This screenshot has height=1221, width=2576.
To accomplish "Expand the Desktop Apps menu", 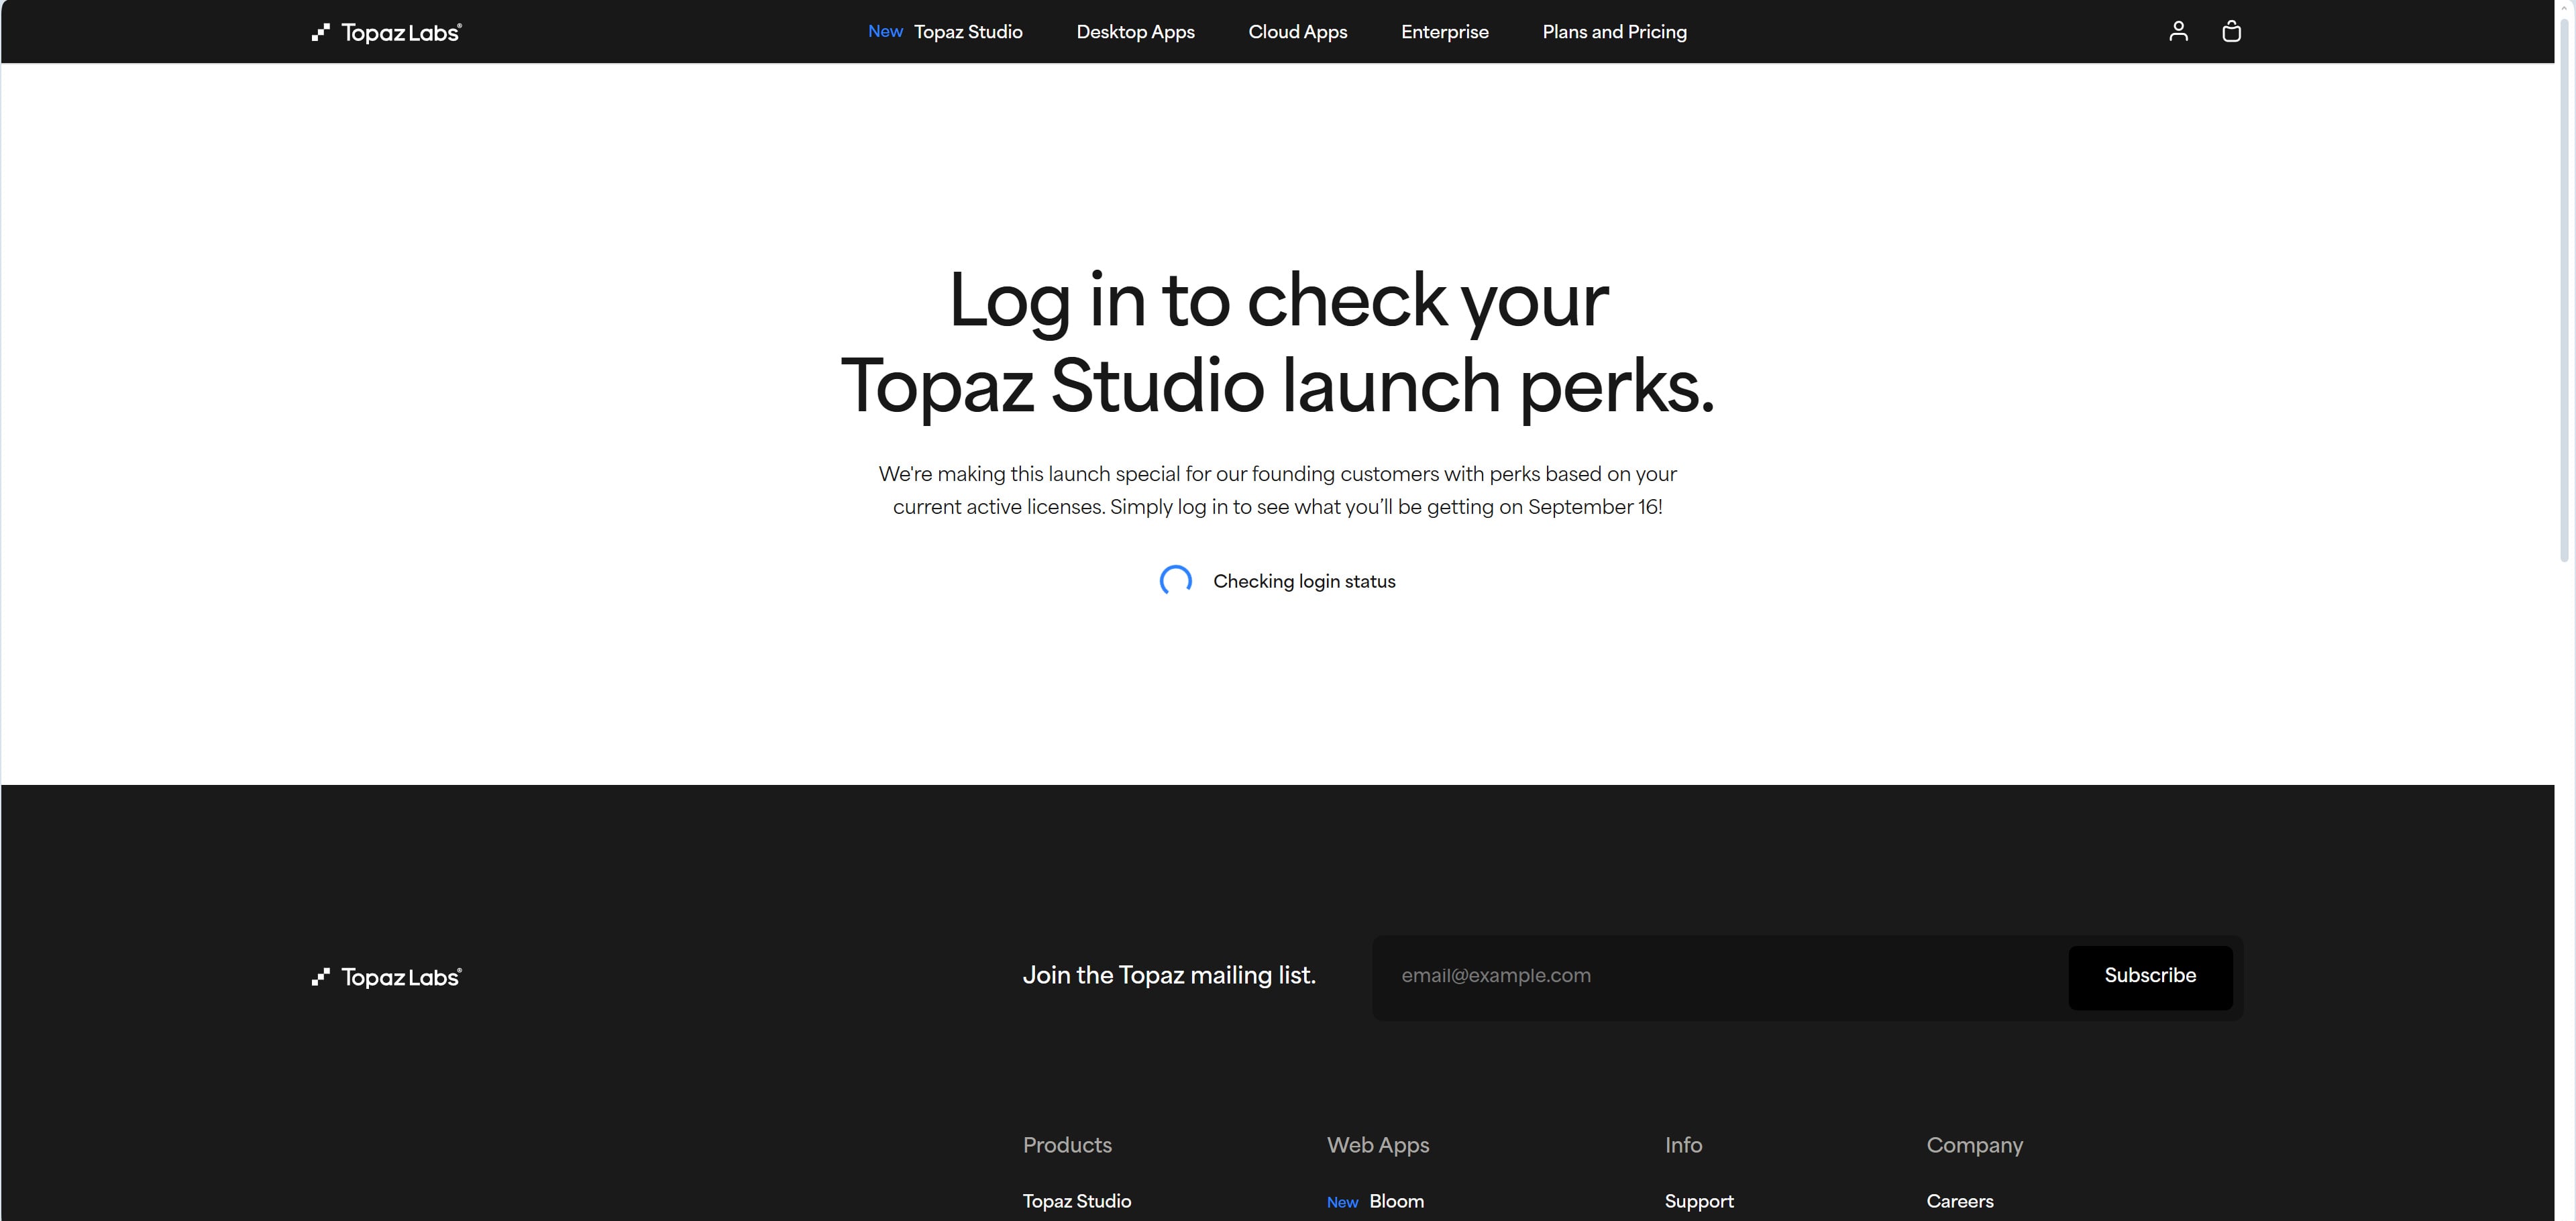I will (x=1135, y=32).
